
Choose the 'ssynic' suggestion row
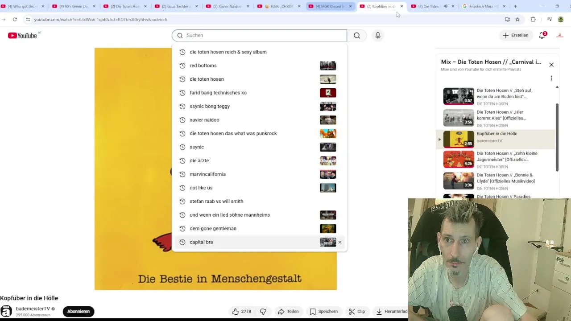(x=259, y=147)
